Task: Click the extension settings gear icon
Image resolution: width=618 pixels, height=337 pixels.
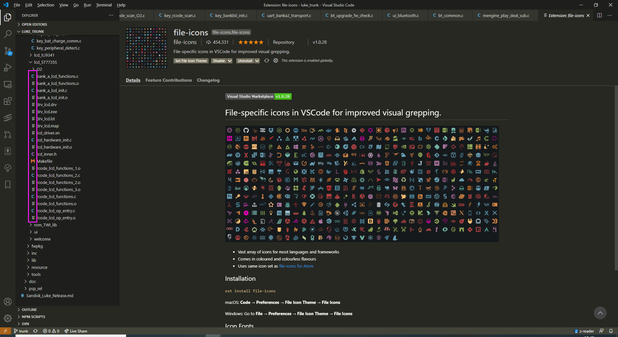Action: (276, 60)
